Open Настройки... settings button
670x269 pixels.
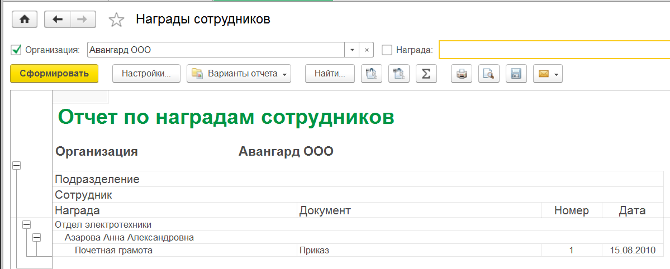click(x=146, y=74)
